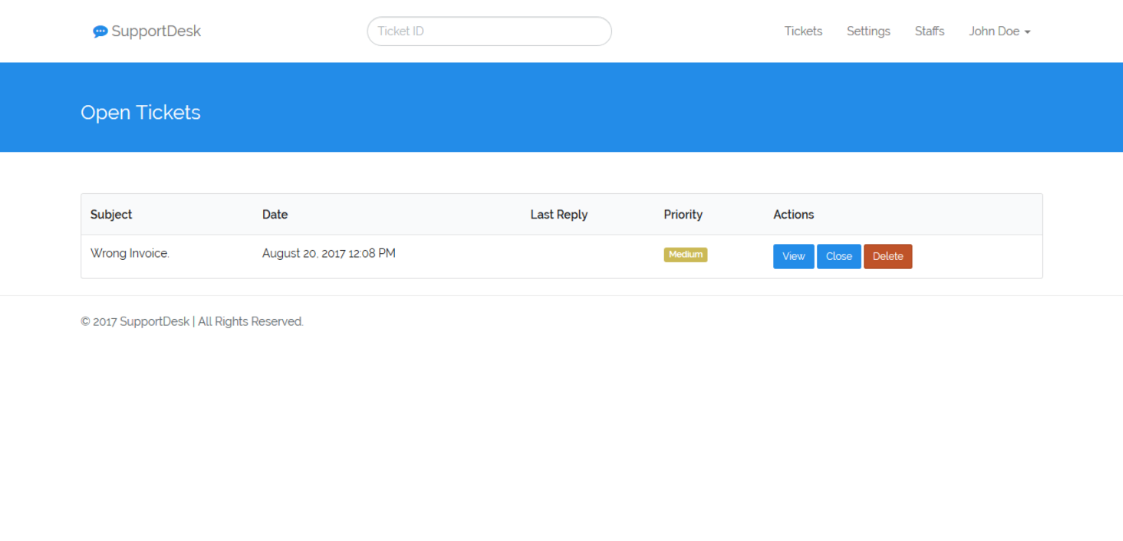This screenshot has height=541, width=1123.
Task: Click the Last Reply column header
Action: pos(559,214)
